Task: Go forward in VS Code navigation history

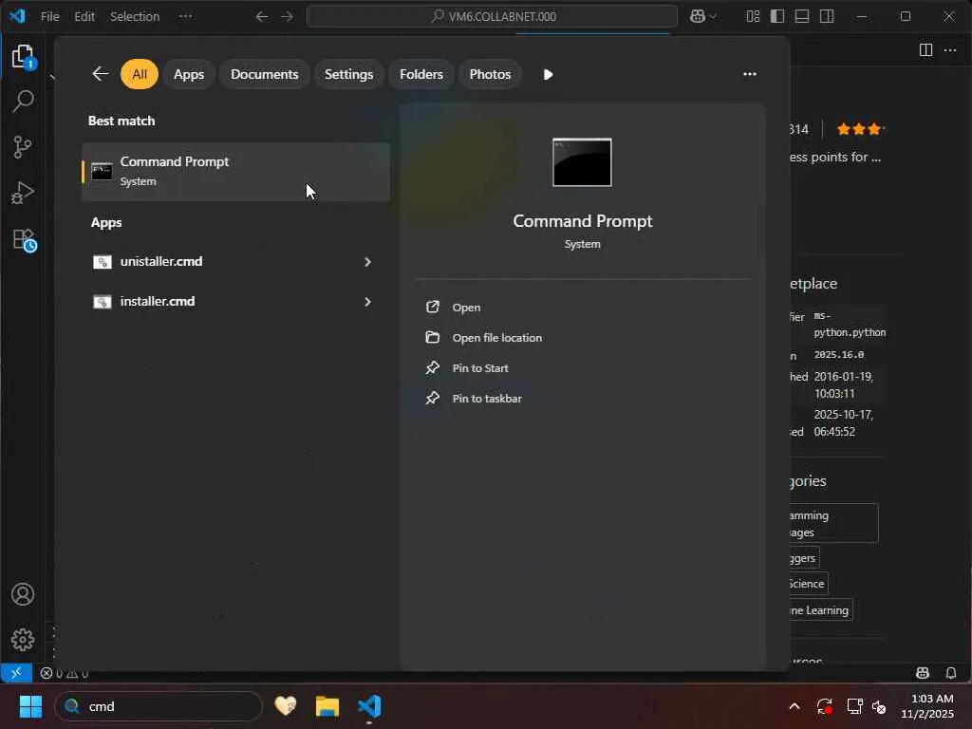Action: pyautogui.click(x=287, y=17)
